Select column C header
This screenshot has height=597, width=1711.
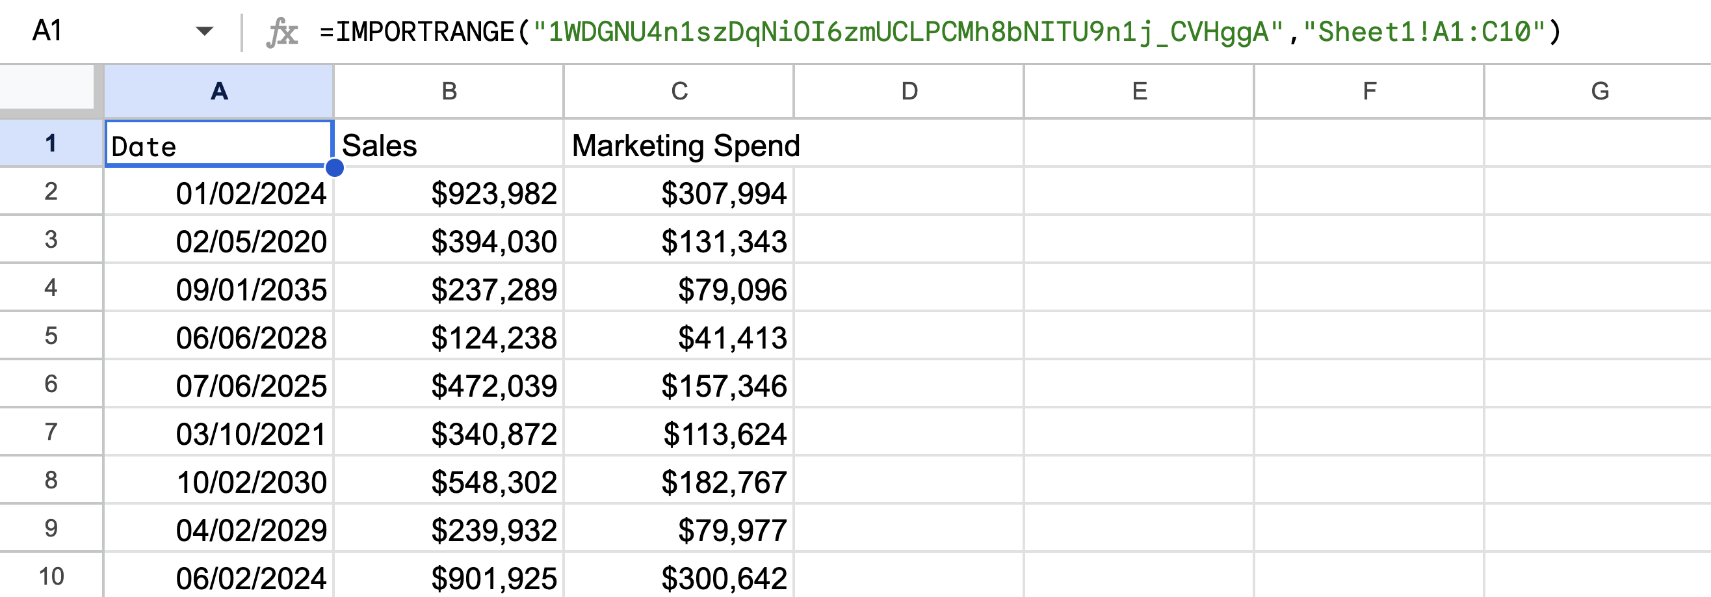pos(677,90)
